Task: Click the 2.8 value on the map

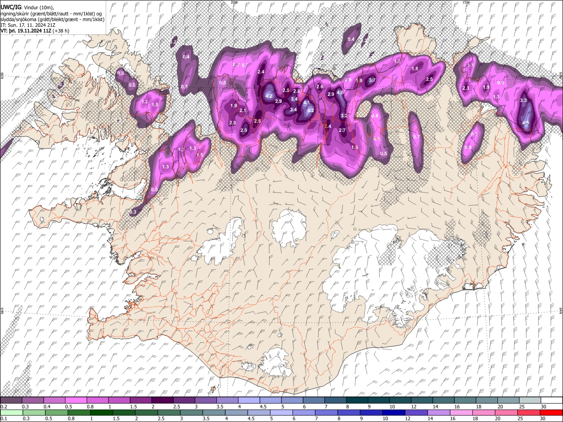Action: (x=296, y=91)
